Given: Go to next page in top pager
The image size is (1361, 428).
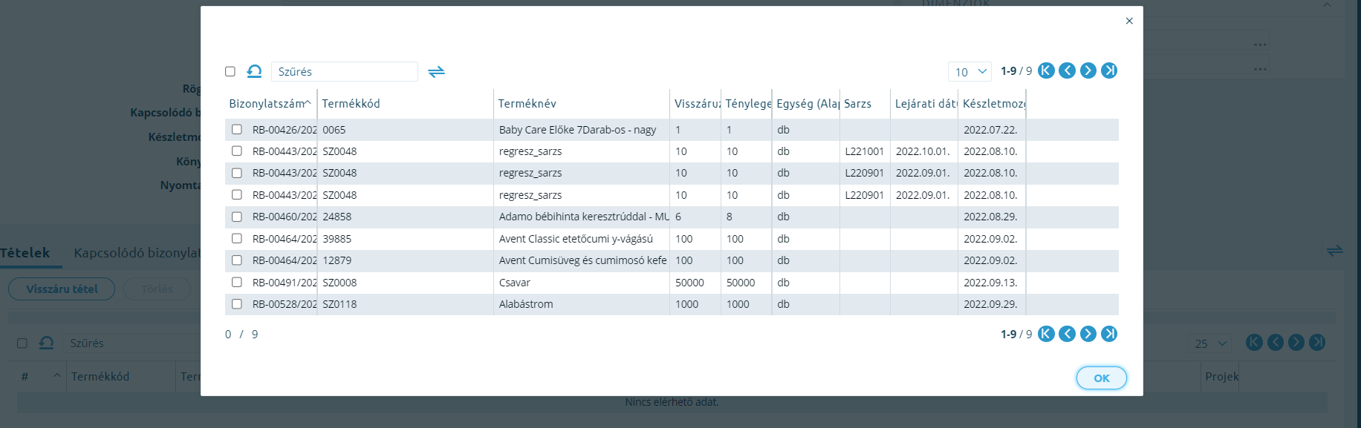Looking at the screenshot, I should pyautogui.click(x=1088, y=70).
